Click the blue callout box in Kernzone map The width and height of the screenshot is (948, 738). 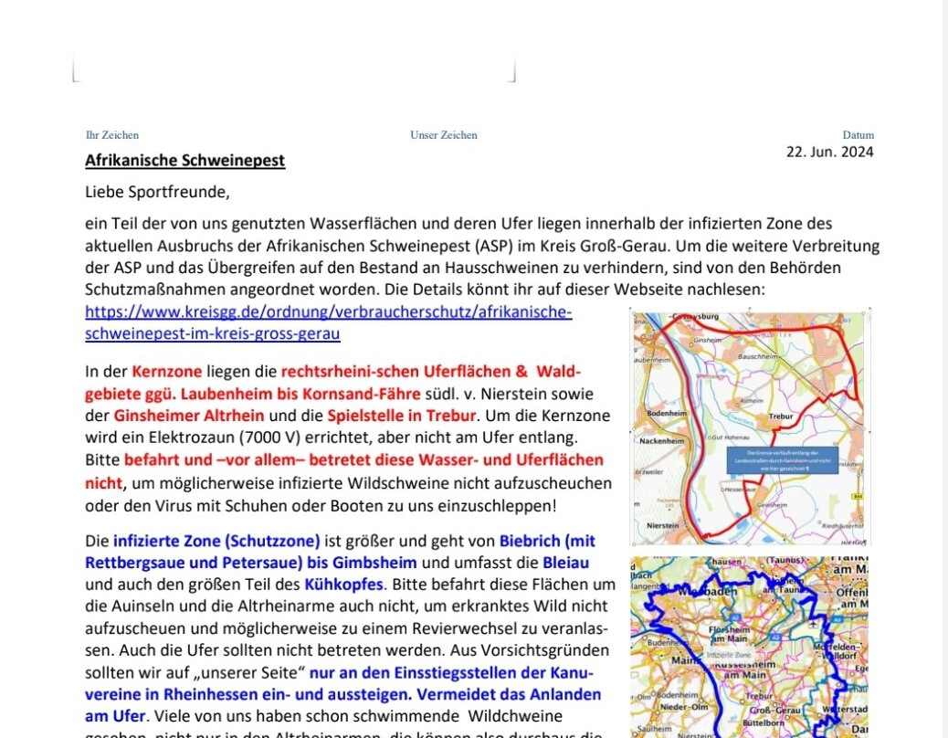783,460
